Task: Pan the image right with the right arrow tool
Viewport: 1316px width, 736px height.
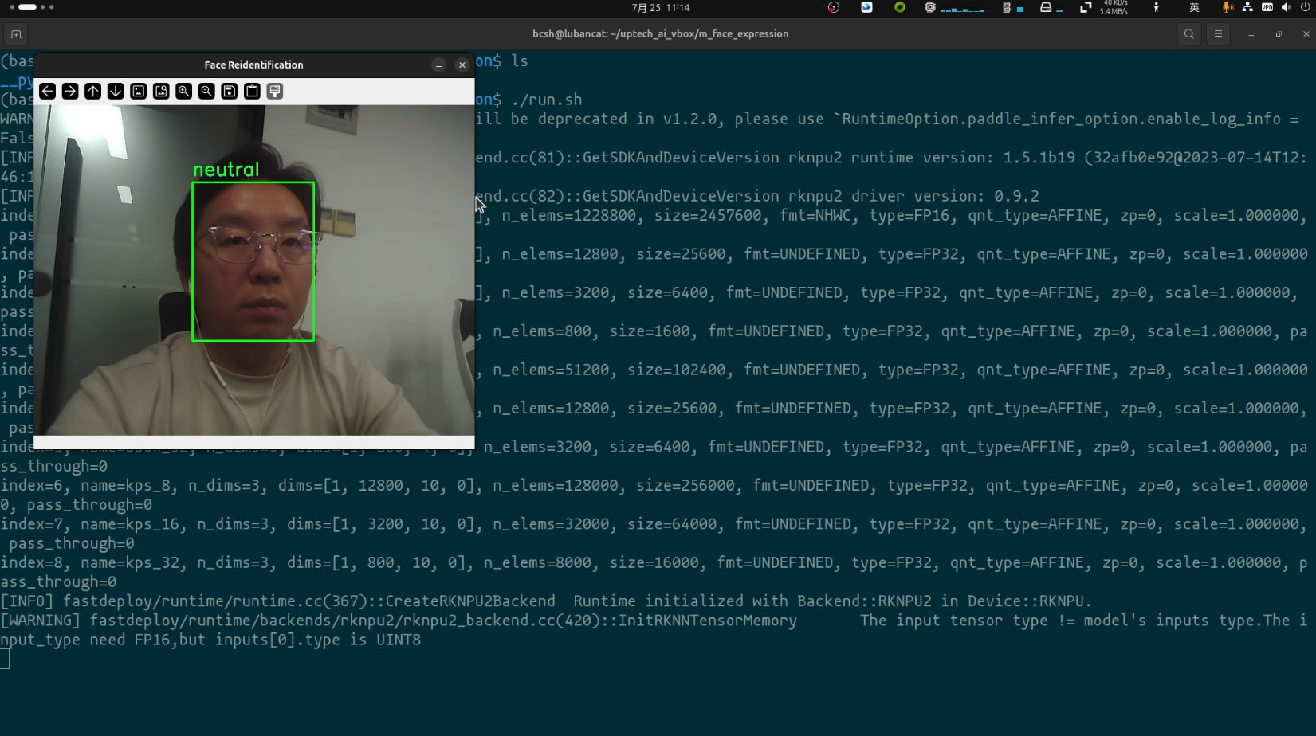Action: 70,92
